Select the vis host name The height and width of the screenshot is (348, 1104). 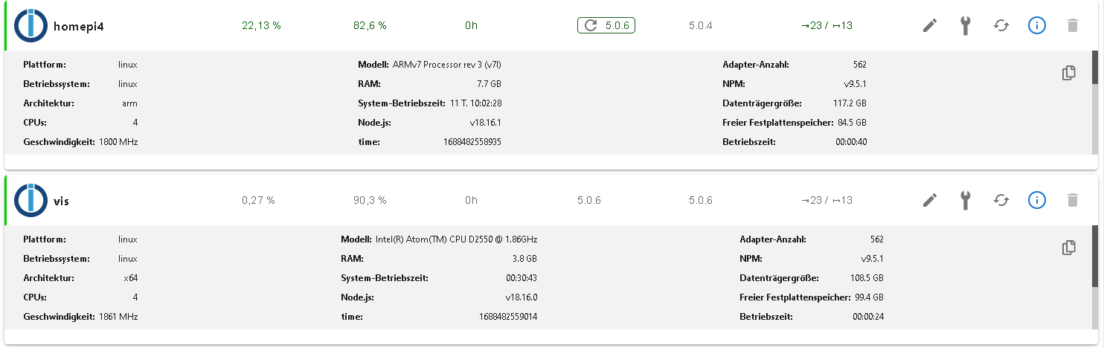tap(61, 201)
